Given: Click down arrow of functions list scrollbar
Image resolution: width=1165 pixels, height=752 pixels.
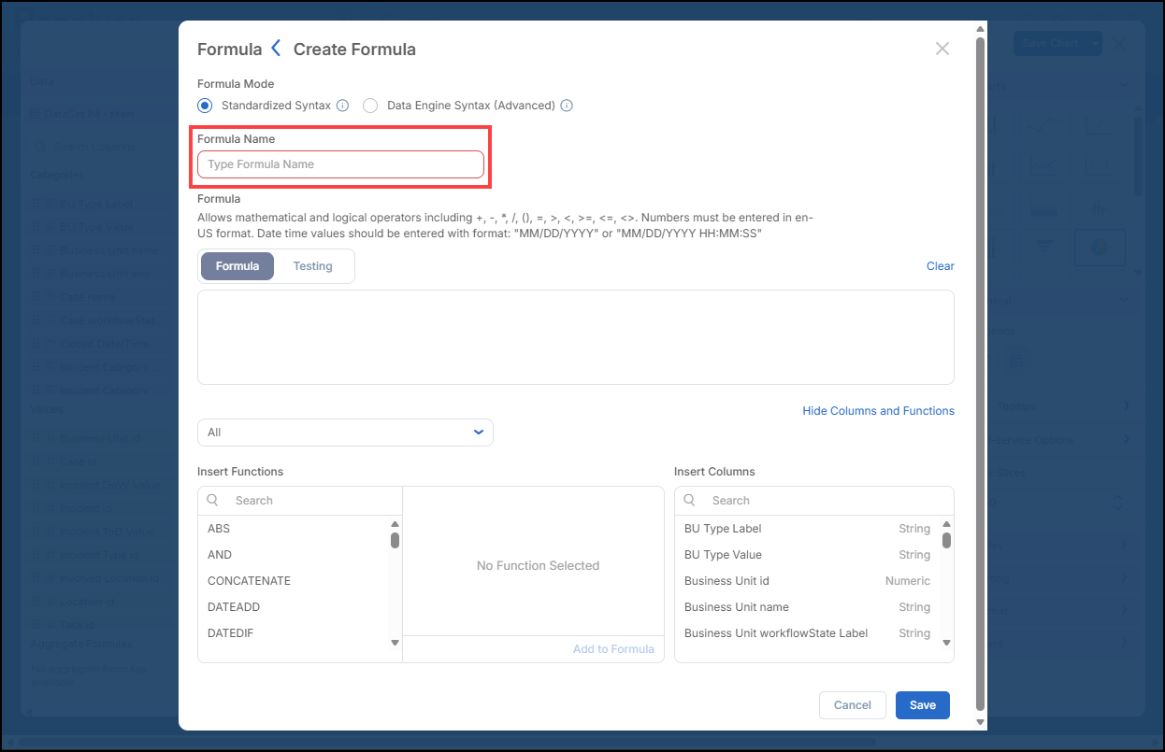Looking at the screenshot, I should pos(395,643).
